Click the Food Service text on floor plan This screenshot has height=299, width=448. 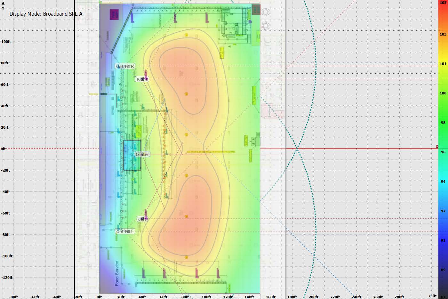117,273
